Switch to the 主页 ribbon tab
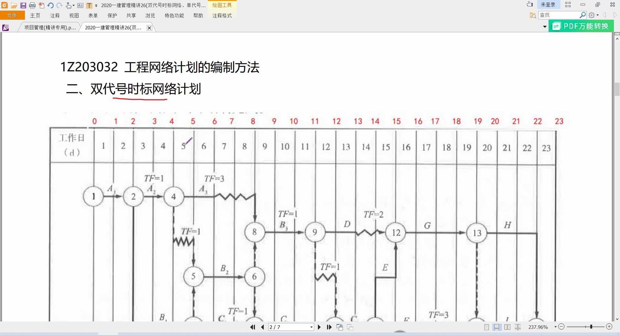This screenshot has width=620, height=335. point(35,15)
